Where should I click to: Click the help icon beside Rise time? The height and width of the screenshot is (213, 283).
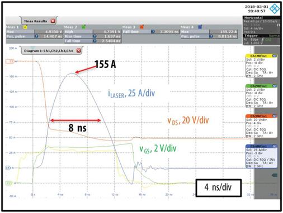[x=95, y=36]
